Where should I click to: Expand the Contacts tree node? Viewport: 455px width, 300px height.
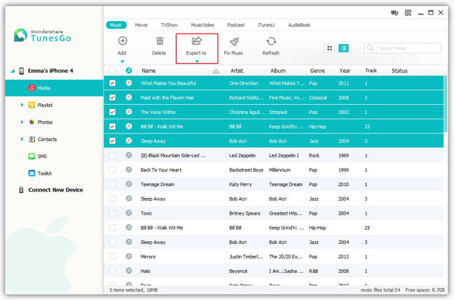point(22,139)
